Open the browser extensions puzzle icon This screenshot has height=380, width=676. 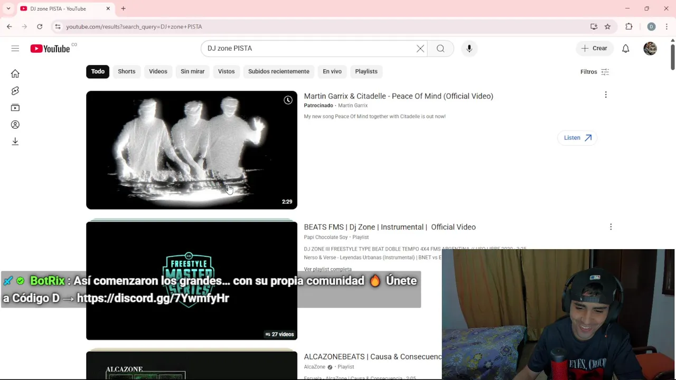(x=628, y=26)
